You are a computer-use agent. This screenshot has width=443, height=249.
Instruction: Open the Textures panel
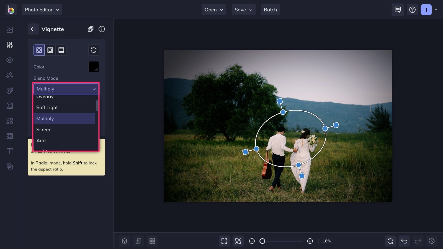pos(9,136)
